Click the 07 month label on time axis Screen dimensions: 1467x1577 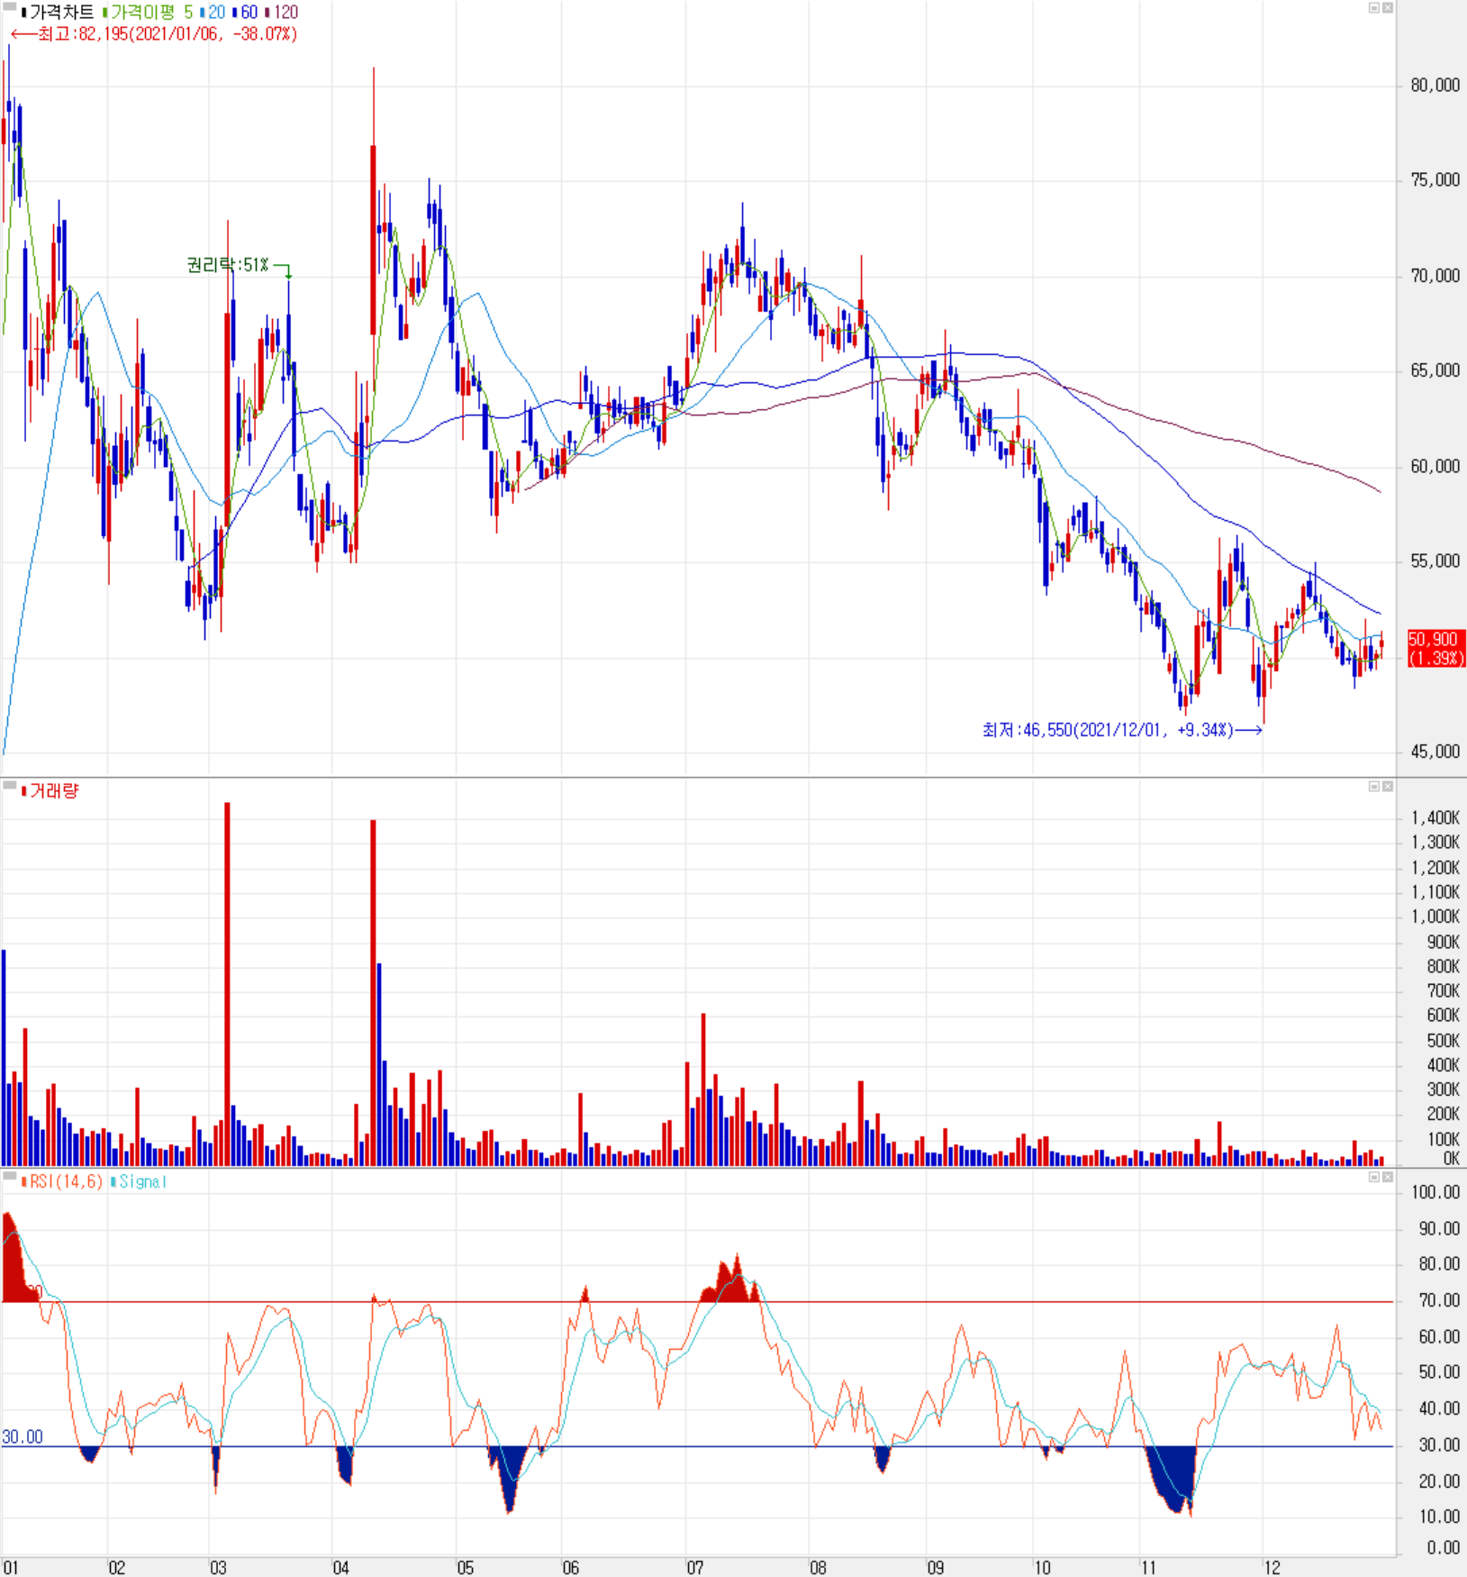(x=694, y=1568)
